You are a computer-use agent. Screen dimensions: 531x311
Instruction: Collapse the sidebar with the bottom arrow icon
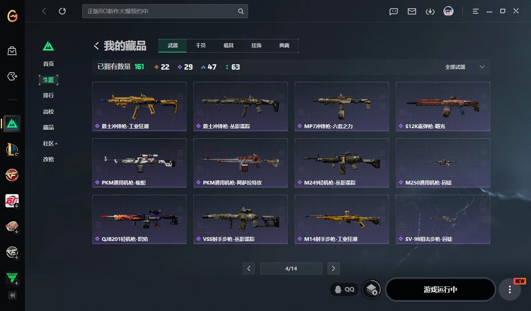[12, 295]
